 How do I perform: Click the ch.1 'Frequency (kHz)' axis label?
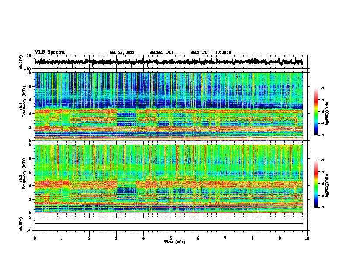tap(24, 102)
